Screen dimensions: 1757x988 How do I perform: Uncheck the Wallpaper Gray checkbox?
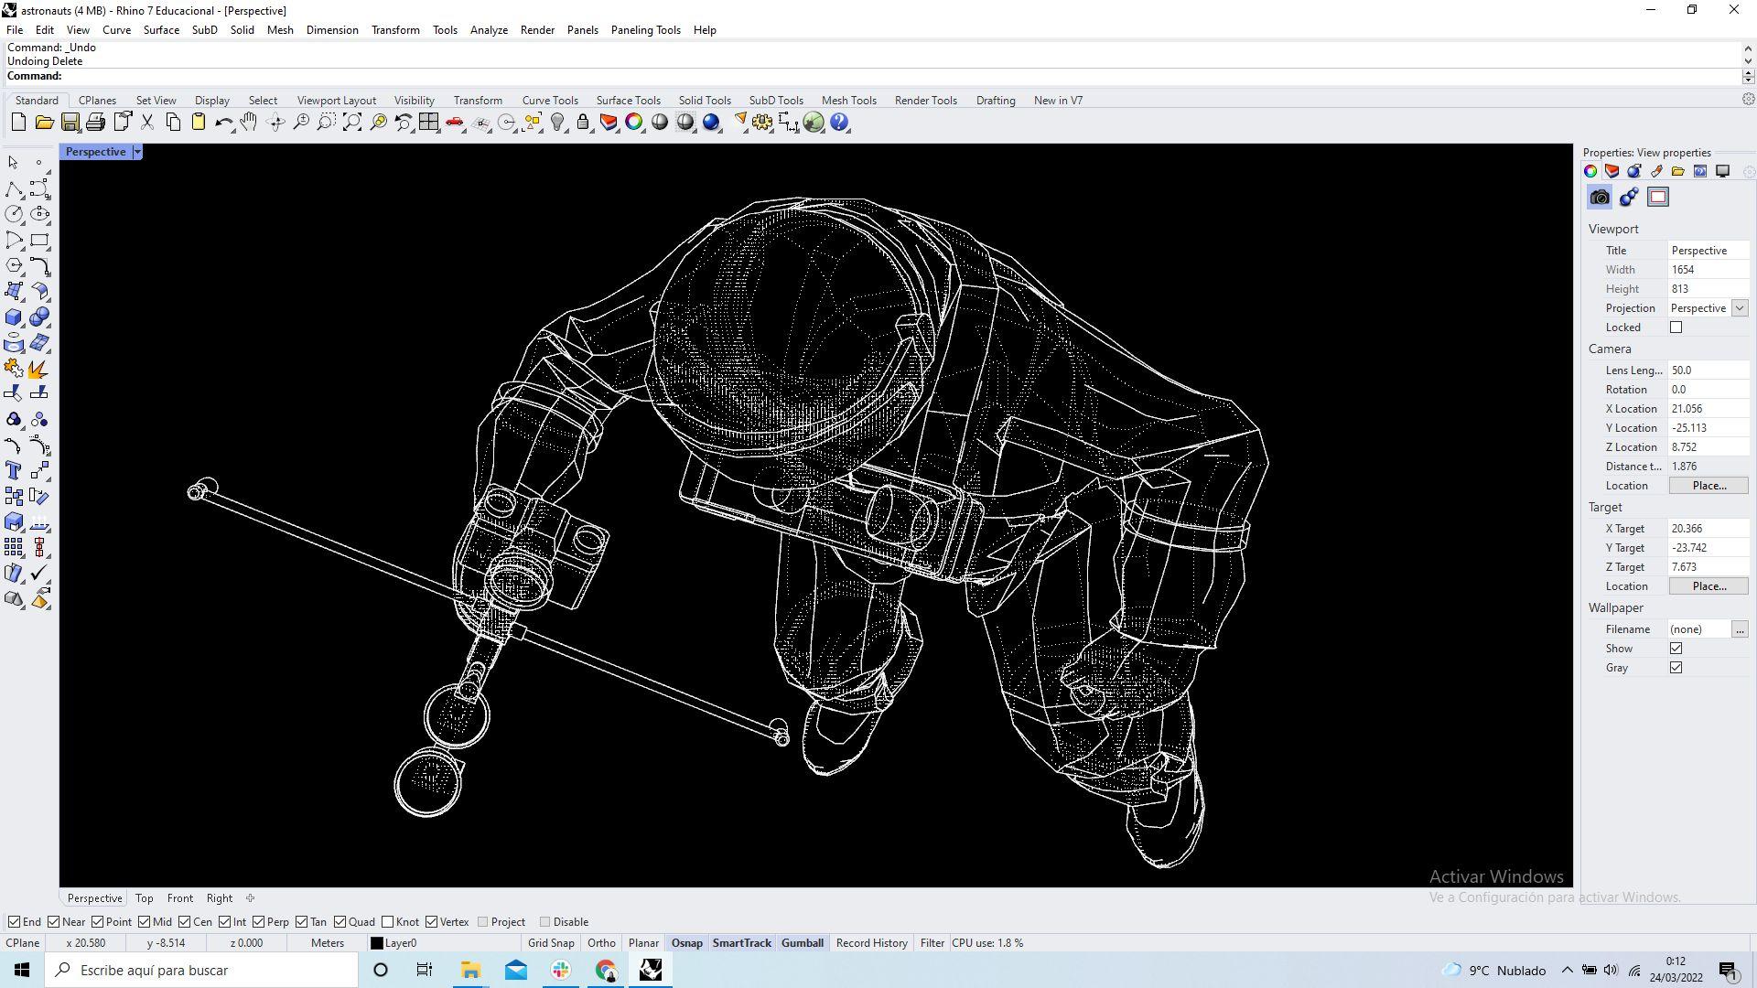click(x=1676, y=668)
